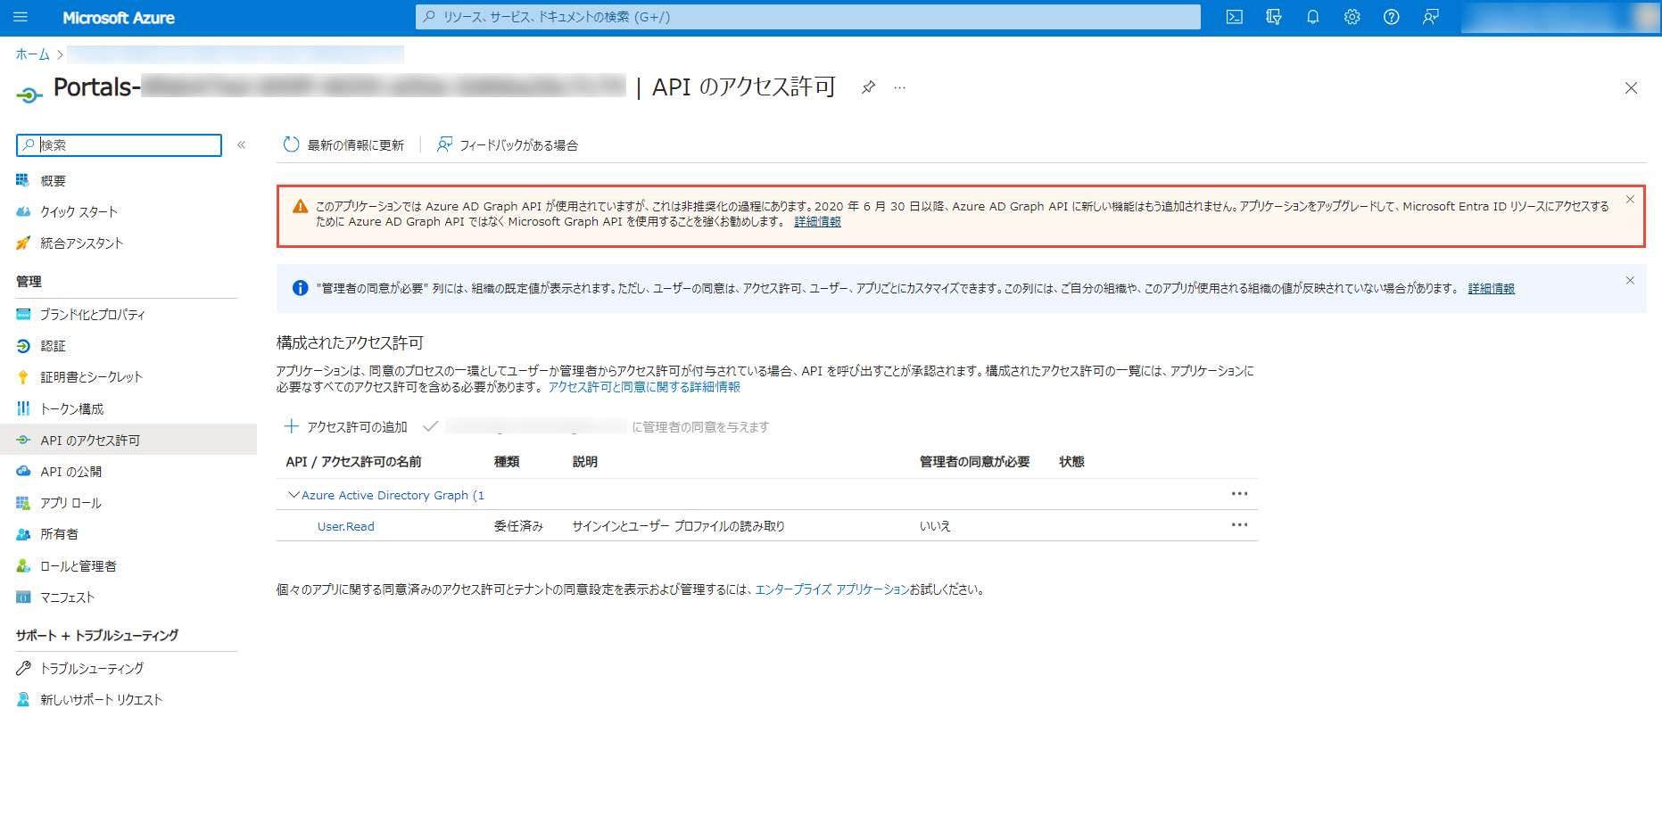Click the grant admin consent button
Image resolution: width=1662 pixels, height=824 pixels.
[x=596, y=426]
